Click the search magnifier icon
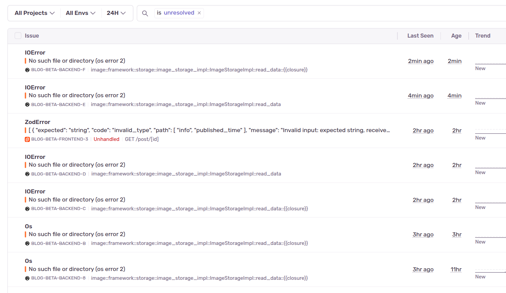Screen dimensions: 506x293 145,13
